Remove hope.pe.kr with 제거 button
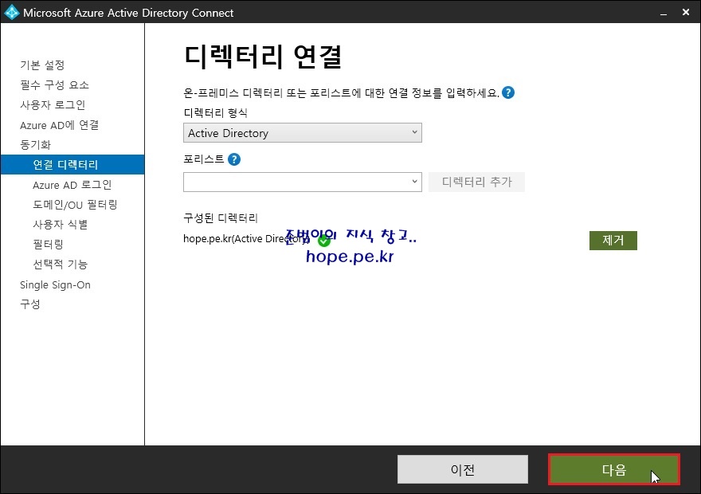This screenshot has height=494, width=701. 613,241
